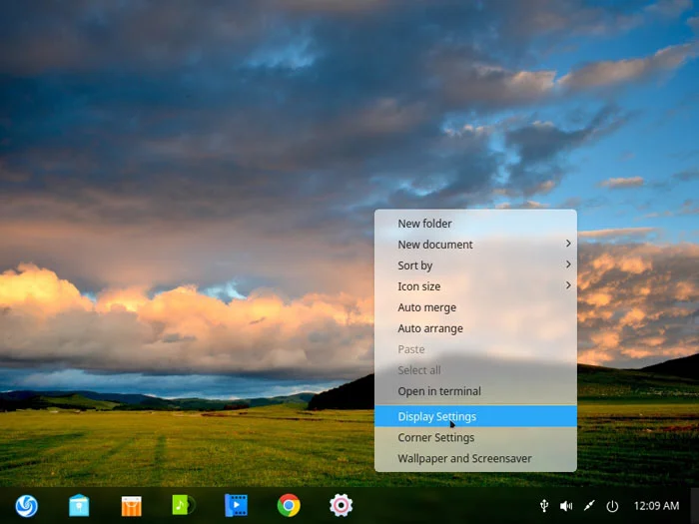Open the Deepin Movie player

(236, 506)
